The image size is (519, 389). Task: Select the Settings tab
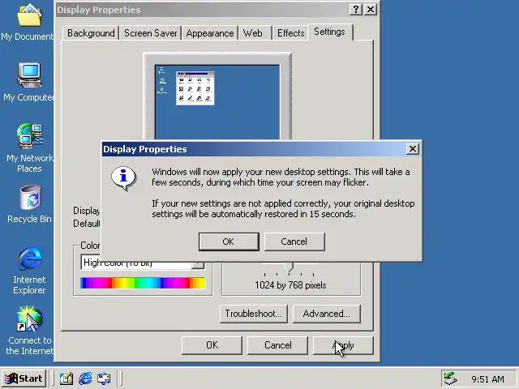tap(330, 32)
